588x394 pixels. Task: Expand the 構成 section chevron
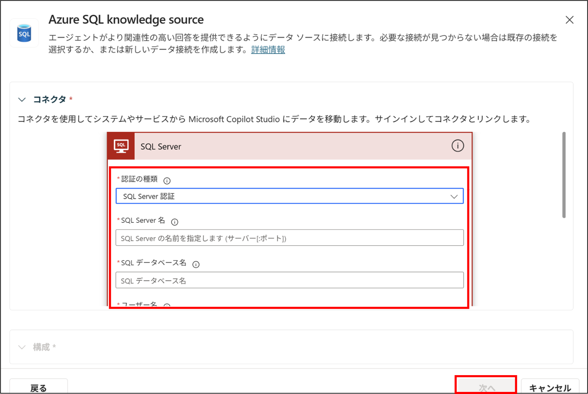click(22, 347)
